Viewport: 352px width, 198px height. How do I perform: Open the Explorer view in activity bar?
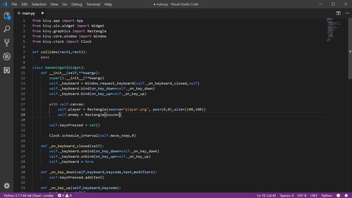(7, 16)
